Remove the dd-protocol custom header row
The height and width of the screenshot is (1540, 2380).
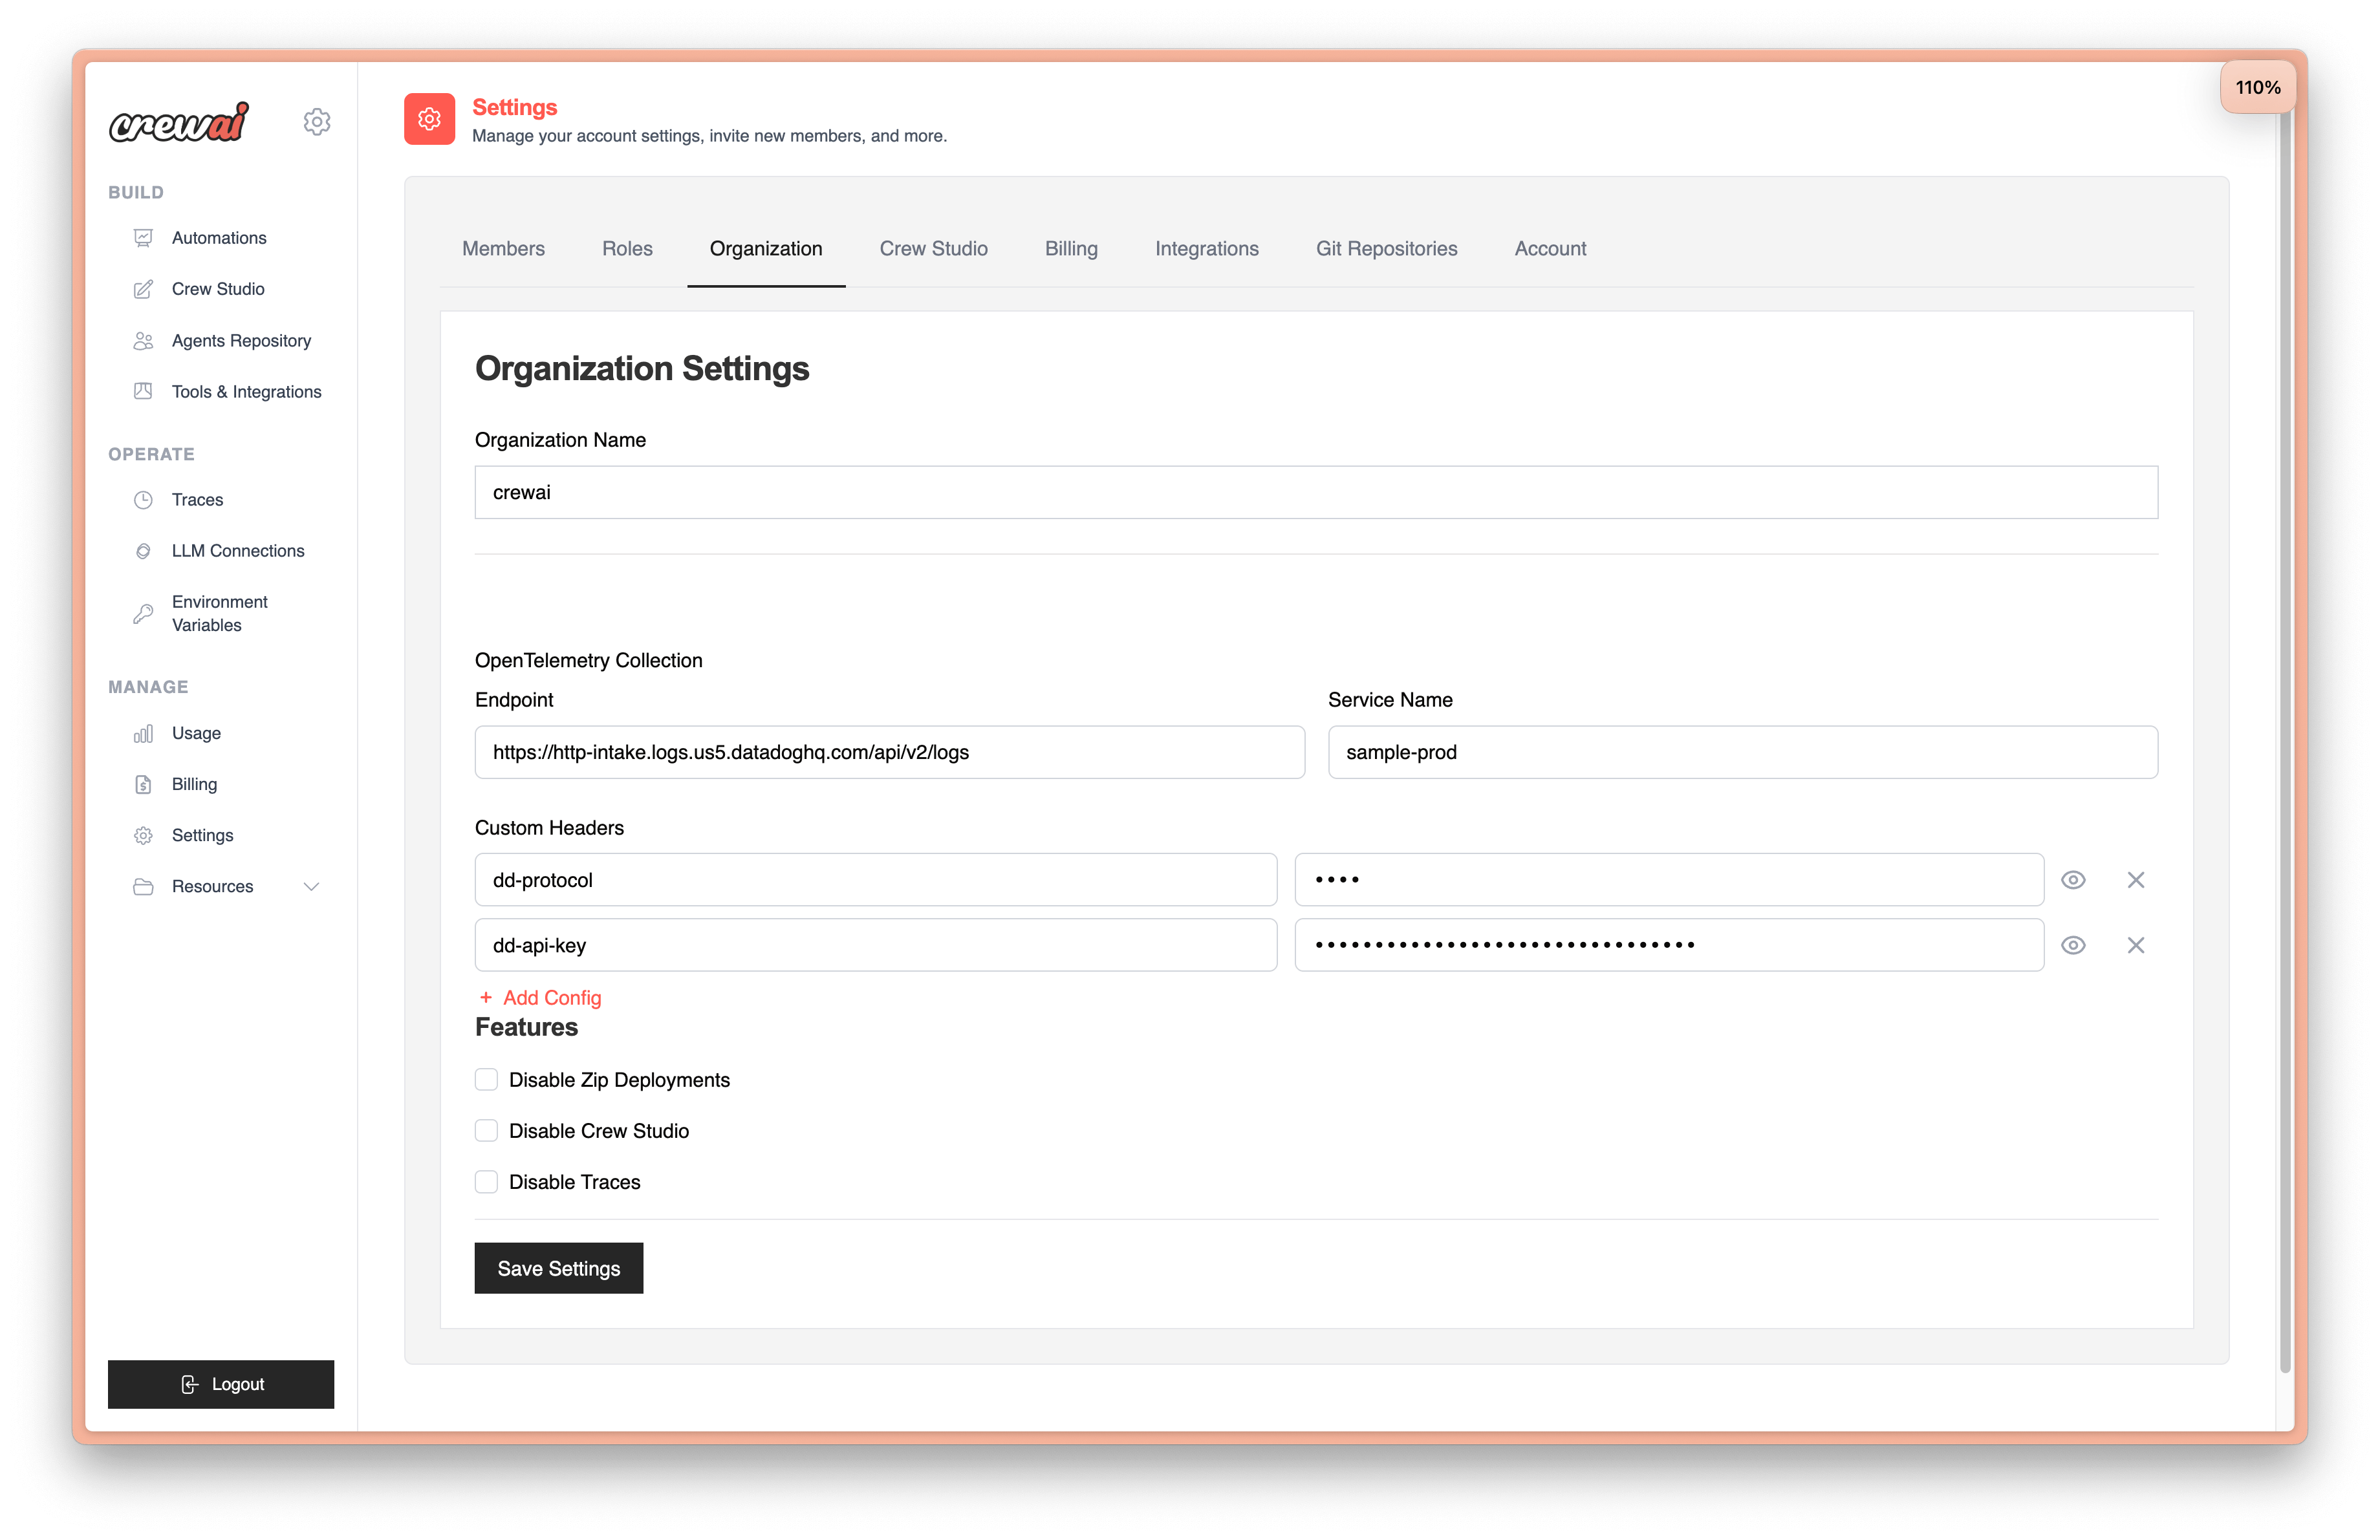2136,879
